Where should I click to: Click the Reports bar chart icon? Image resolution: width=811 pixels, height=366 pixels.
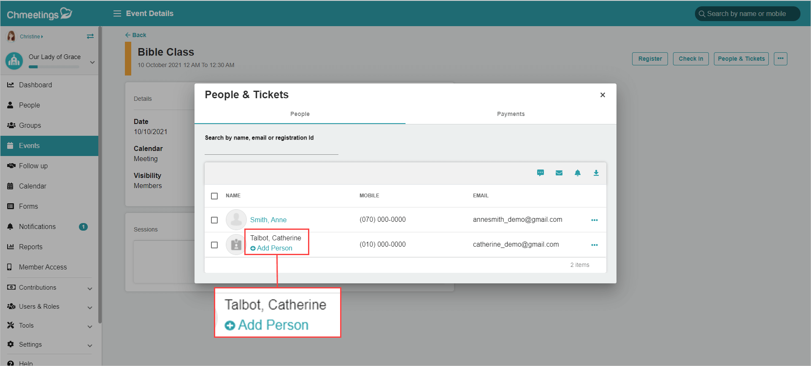11,247
